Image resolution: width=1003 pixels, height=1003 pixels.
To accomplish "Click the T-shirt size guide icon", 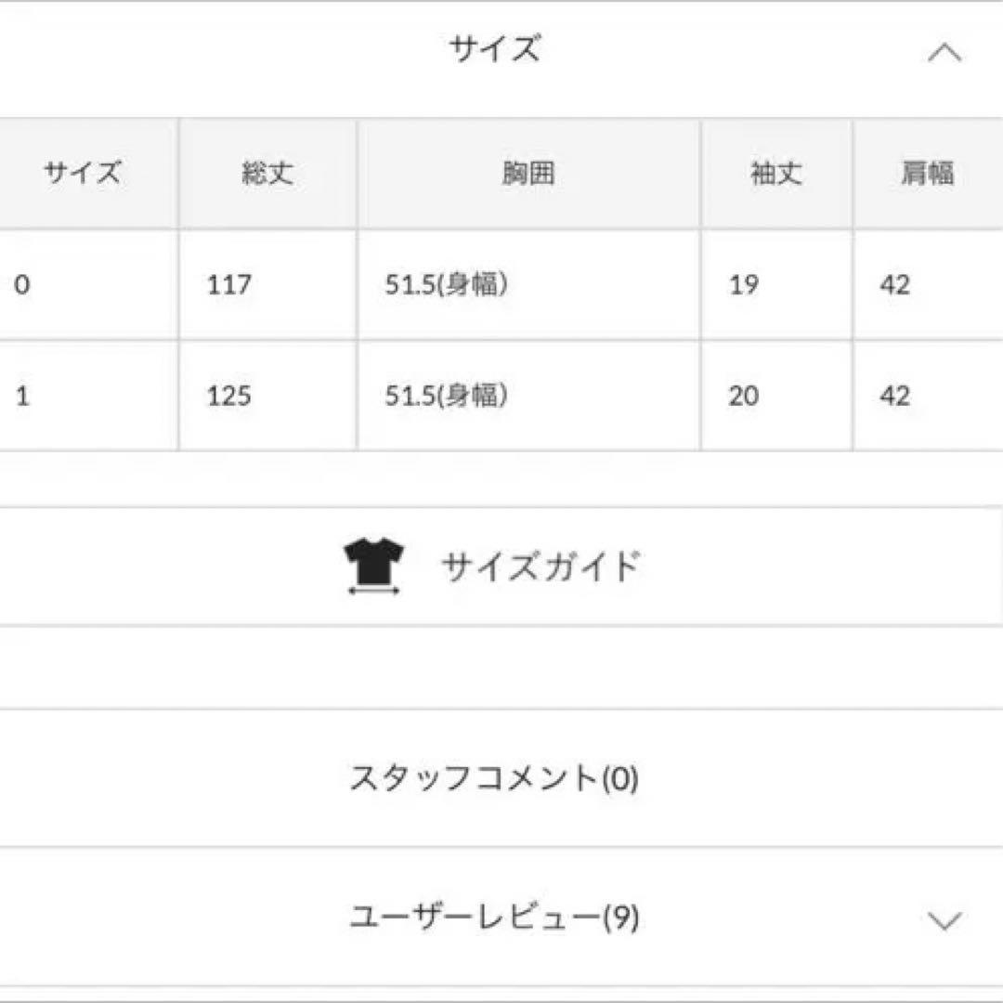I will (x=373, y=567).
